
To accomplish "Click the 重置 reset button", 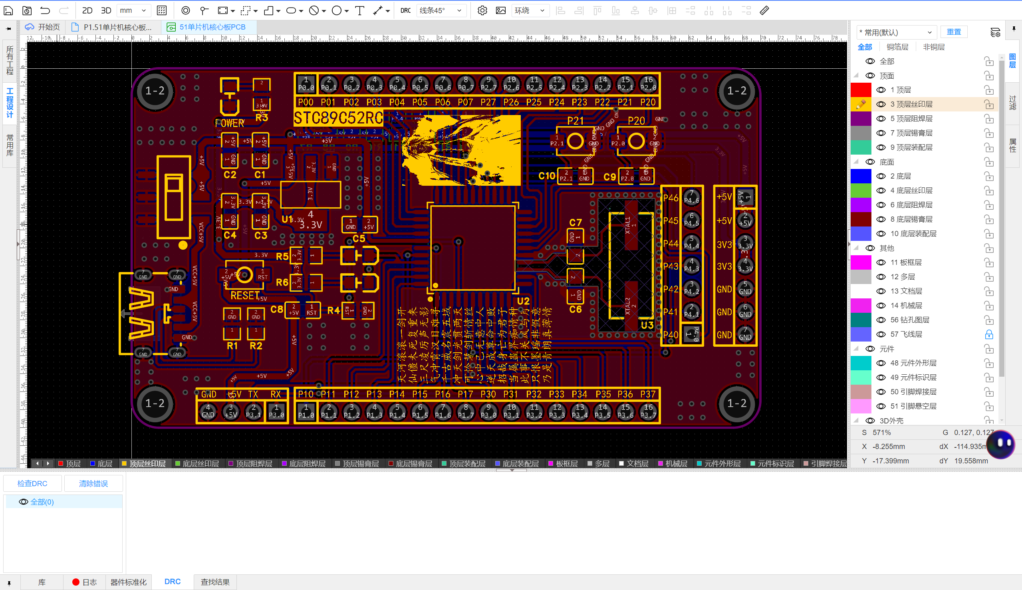I will pyautogui.click(x=954, y=32).
